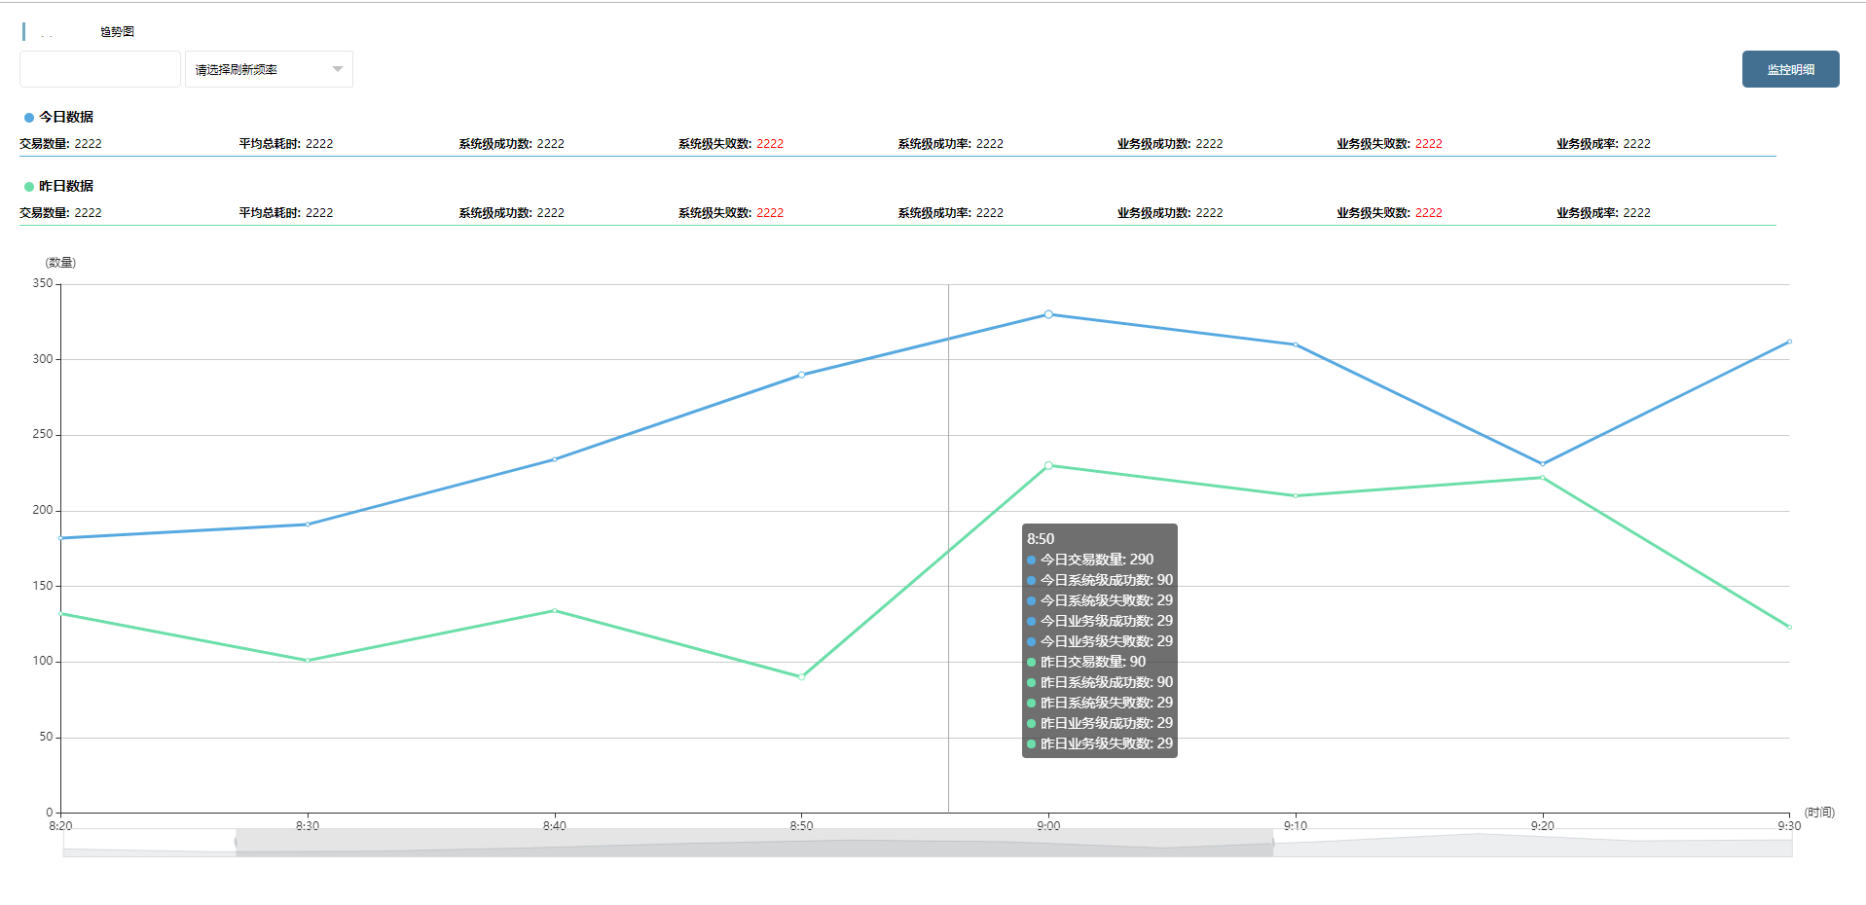Click the 8:50 header in the tooltip
This screenshot has width=1866, height=905.
pos(1041,539)
